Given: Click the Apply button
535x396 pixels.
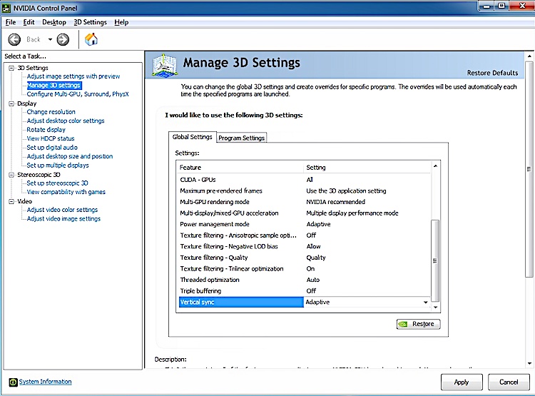Looking at the screenshot, I should click(x=462, y=382).
